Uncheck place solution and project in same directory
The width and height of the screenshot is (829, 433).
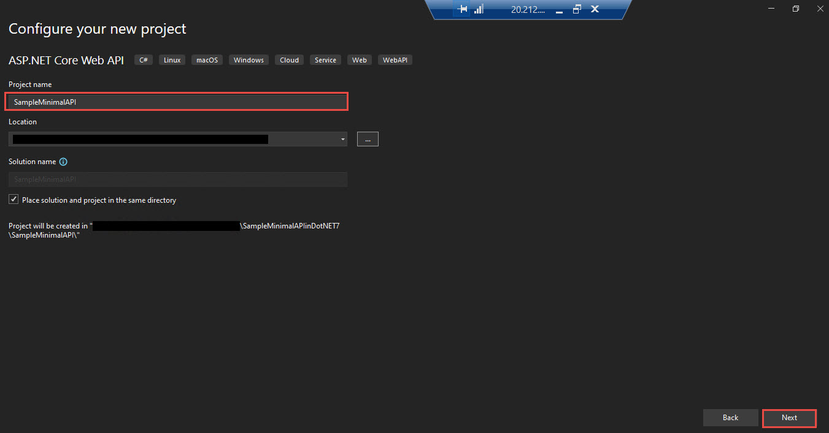point(13,199)
